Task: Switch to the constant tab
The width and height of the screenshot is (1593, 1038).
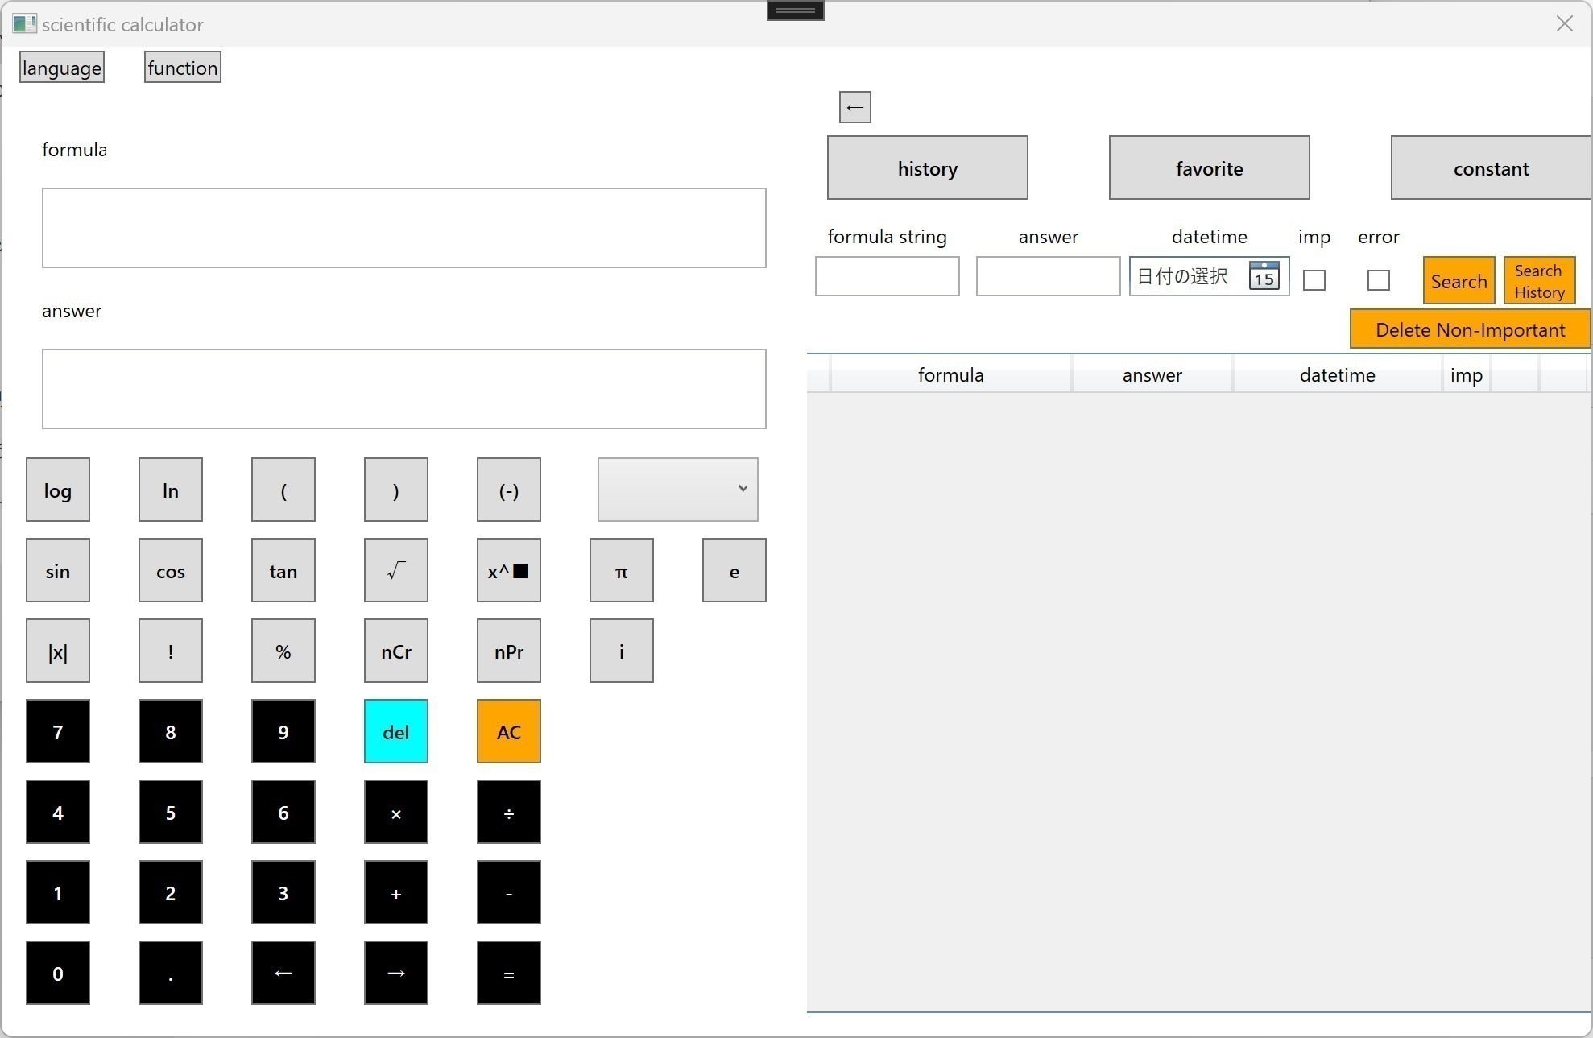Action: point(1490,167)
